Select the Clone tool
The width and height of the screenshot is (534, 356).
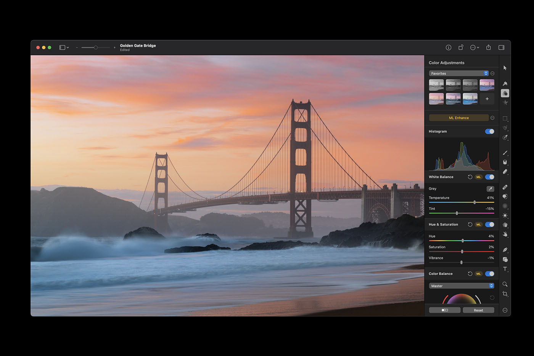(x=505, y=196)
